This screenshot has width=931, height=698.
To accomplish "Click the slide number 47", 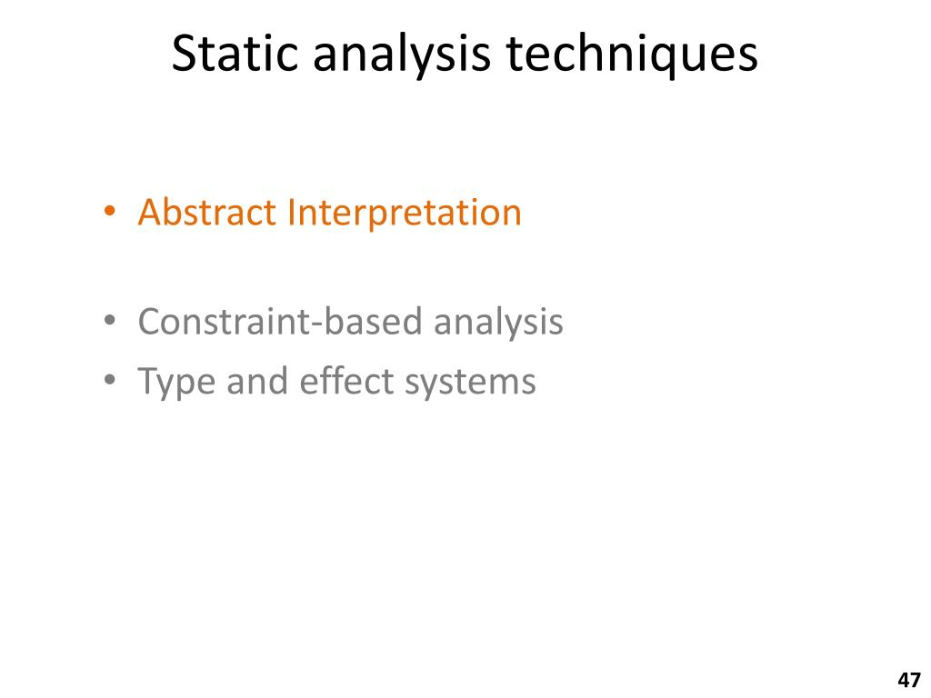I will click(x=909, y=680).
